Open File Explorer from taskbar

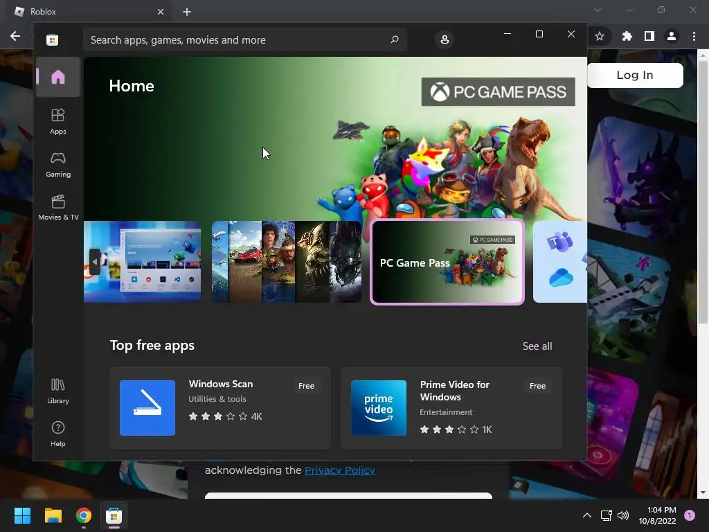[x=53, y=515]
